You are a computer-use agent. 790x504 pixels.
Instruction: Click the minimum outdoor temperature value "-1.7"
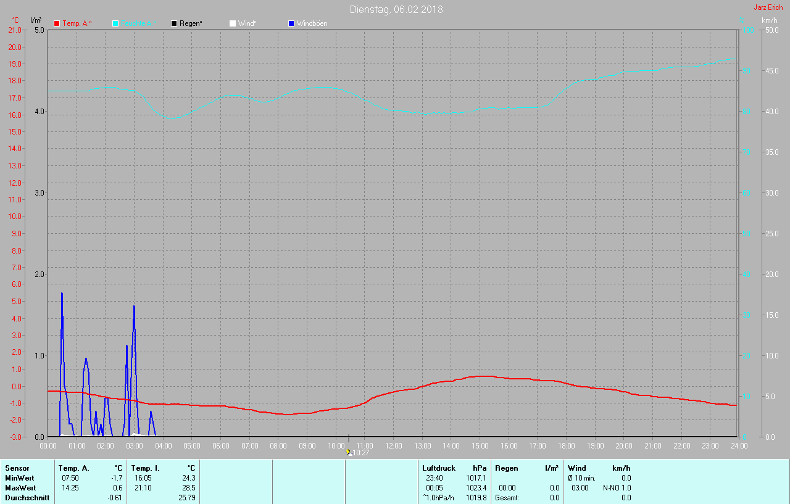(116, 478)
